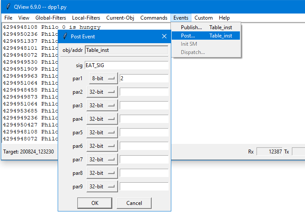The height and width of the screenshot is (218, 305).
Task: Click the obj/addr Table_inst field
Action: point(126,50)
